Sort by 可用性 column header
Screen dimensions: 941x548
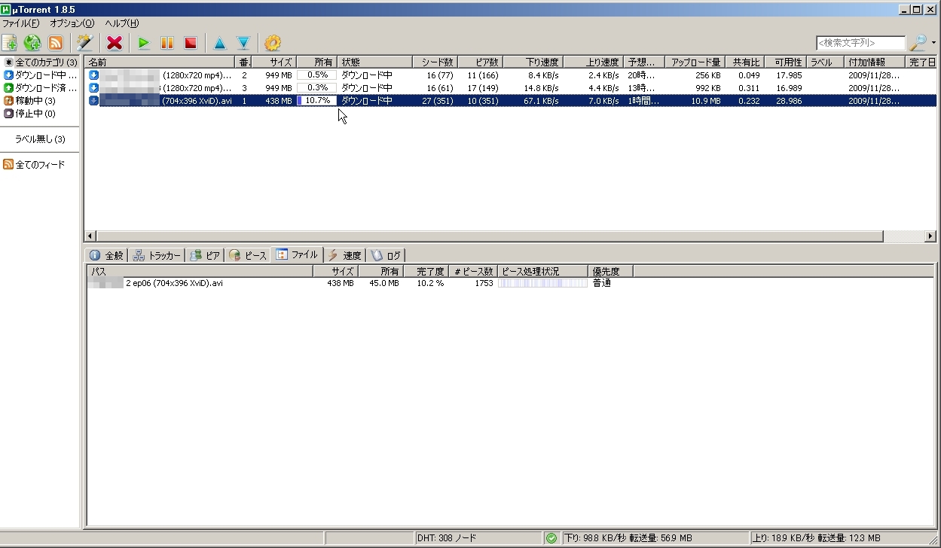coord(786,62)
